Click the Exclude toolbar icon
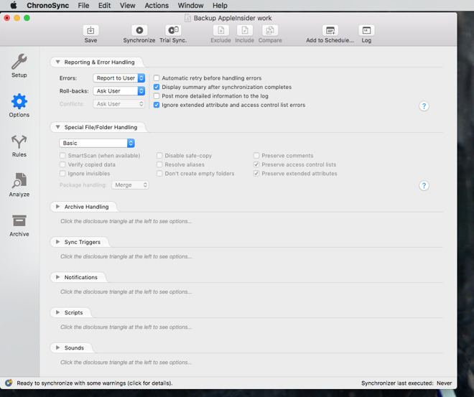 tap(220, 31)
